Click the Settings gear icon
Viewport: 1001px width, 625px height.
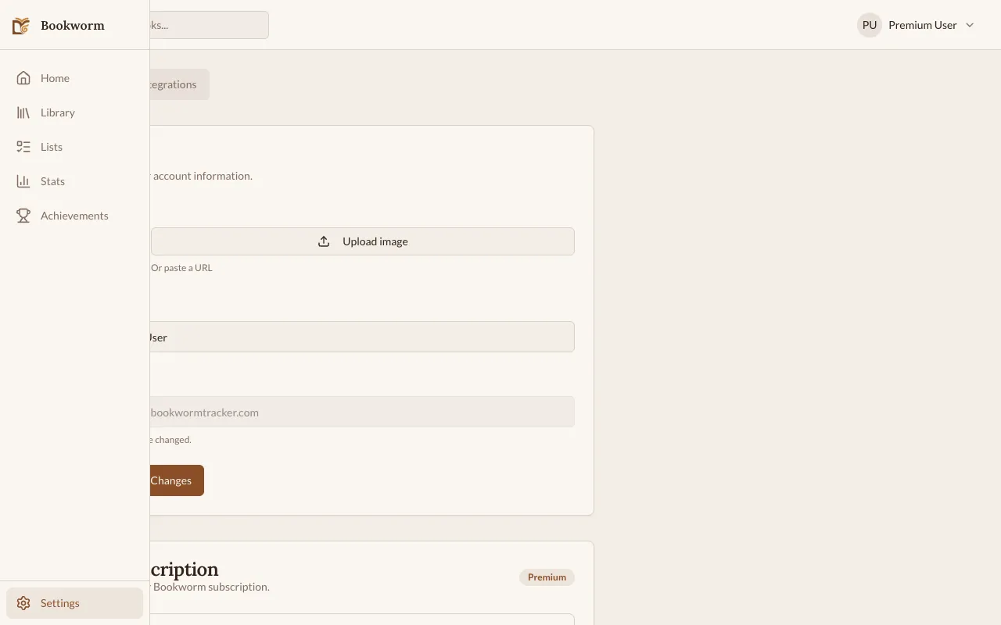23,603
